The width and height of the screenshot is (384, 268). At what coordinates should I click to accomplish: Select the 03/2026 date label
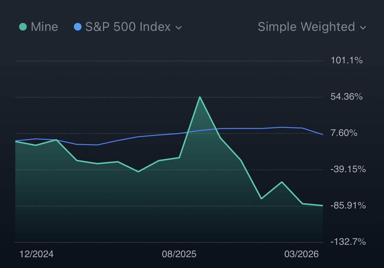pos(301,254)
